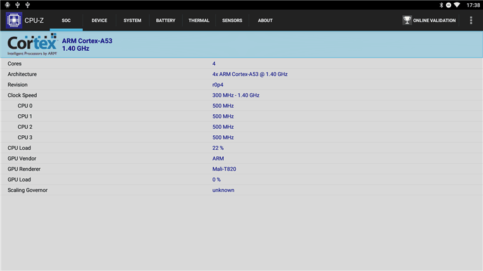This screenshot has height=271, width=483.
Task: Click the 4x ARM Cortex-A53 @ 1.40 GHz value
Action: (x=250, y=74)
